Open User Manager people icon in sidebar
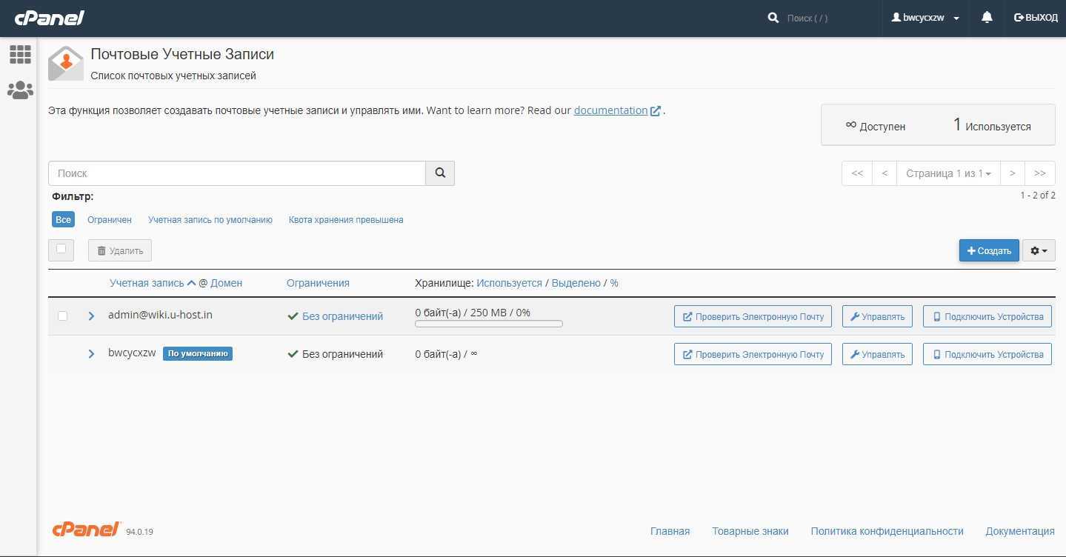Screen dimensions: 1066x557 [x=20, y=90]
